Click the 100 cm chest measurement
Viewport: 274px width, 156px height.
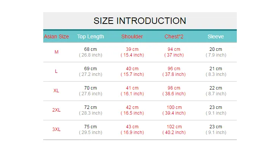(x=174, y=107)
